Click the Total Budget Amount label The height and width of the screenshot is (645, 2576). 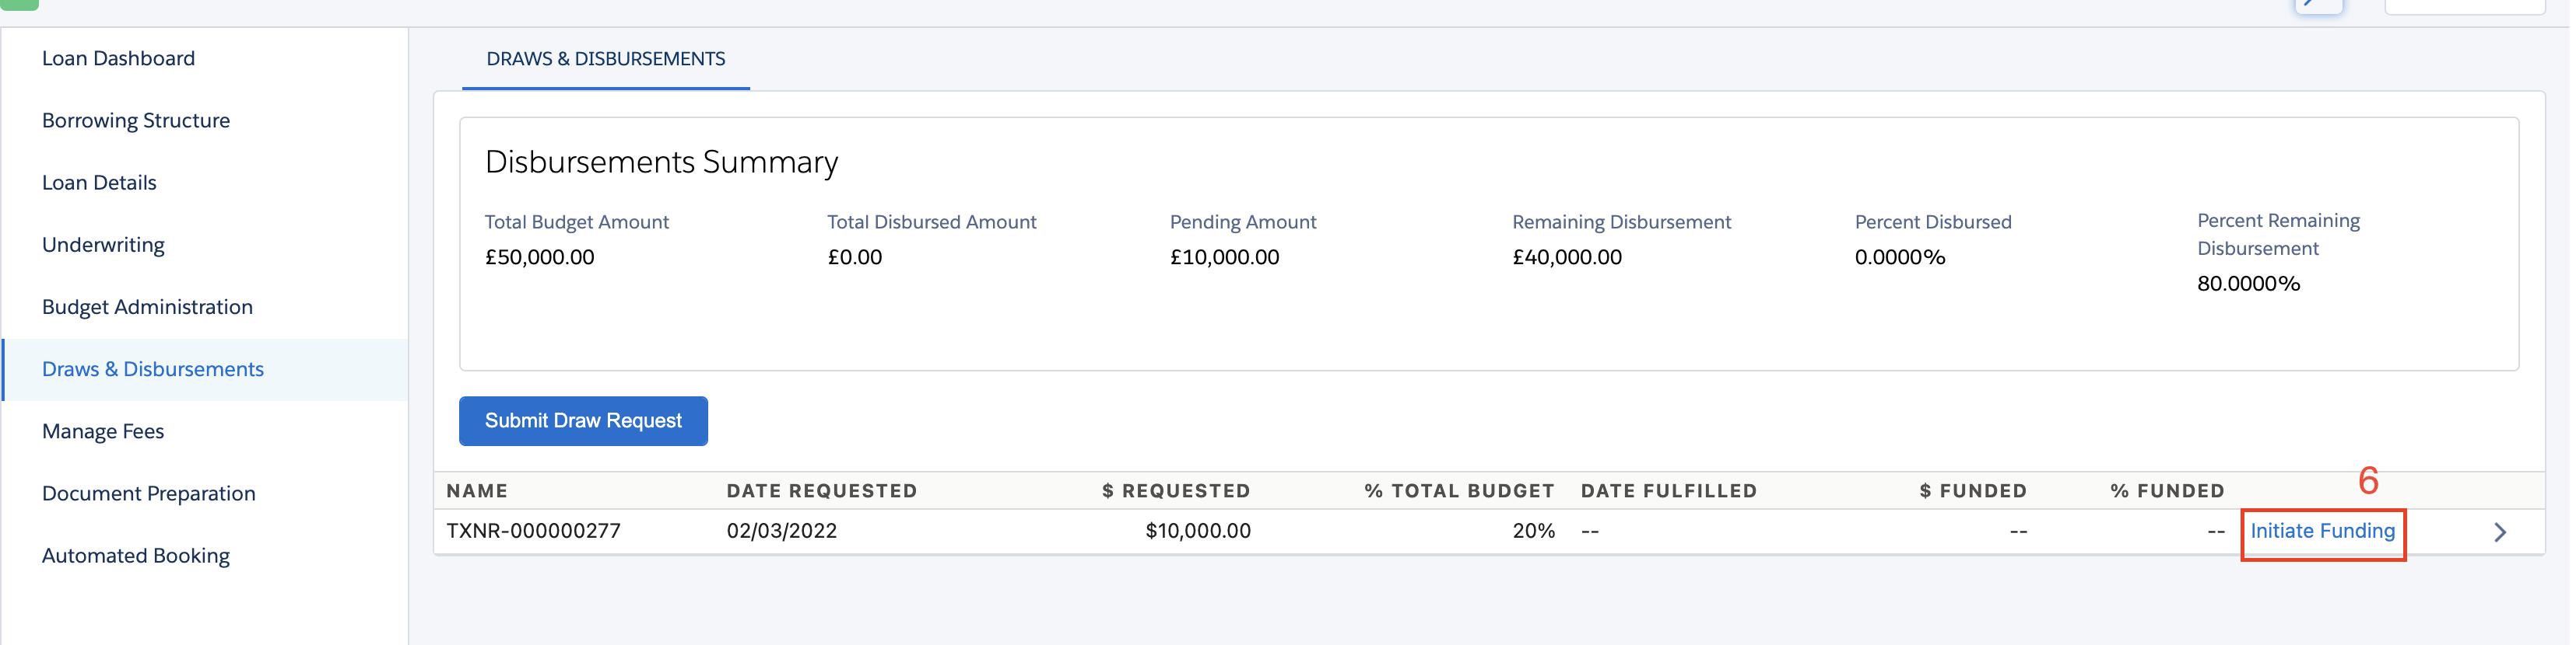click(577, 221)
